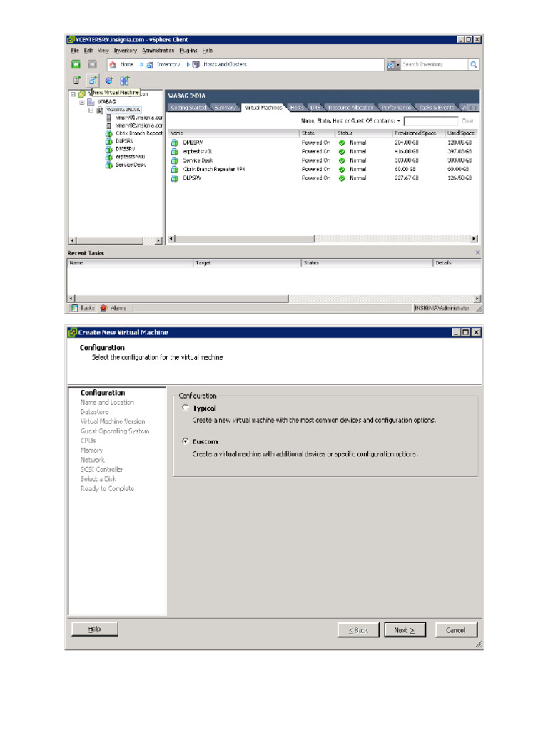Click the Hosts and Clusters breadcrumb icon

pyautogui.click(x=196, y=65)
